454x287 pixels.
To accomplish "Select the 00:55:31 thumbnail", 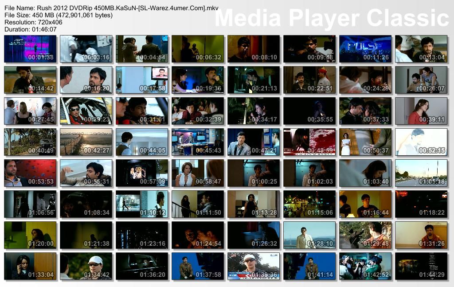I will click(86, 173).
